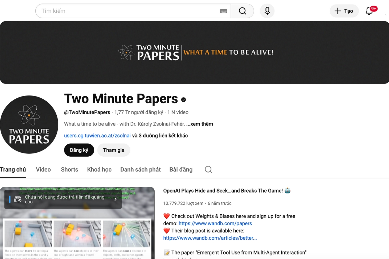Expand the 'và 3 đường liên kết khác' links
Screen dimensions: 389x259
[160, 136]
